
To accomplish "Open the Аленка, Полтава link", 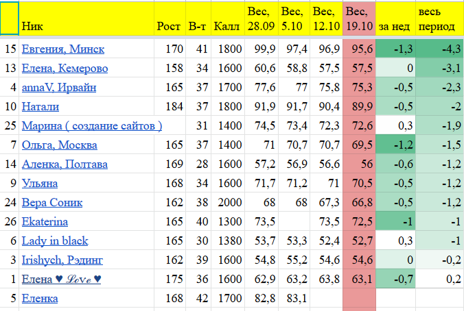I will (65, 164).
